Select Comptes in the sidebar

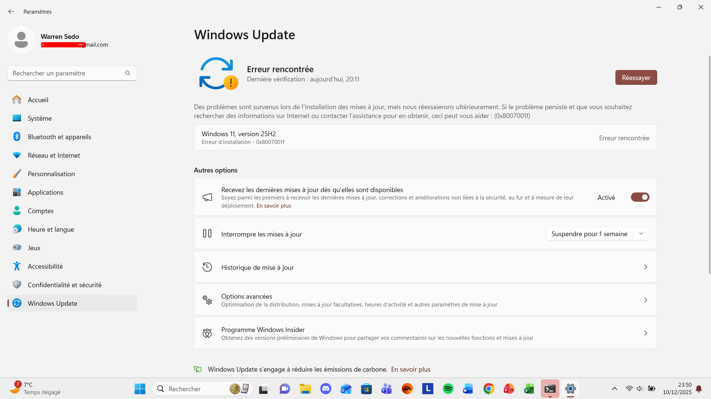click(x=40, y=211)
